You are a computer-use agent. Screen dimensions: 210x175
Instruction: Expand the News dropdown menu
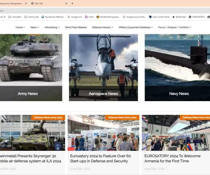pyautogui.click(x=35, y=27)
